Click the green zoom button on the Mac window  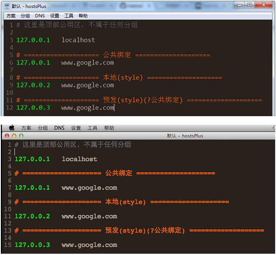pos(21,135)
